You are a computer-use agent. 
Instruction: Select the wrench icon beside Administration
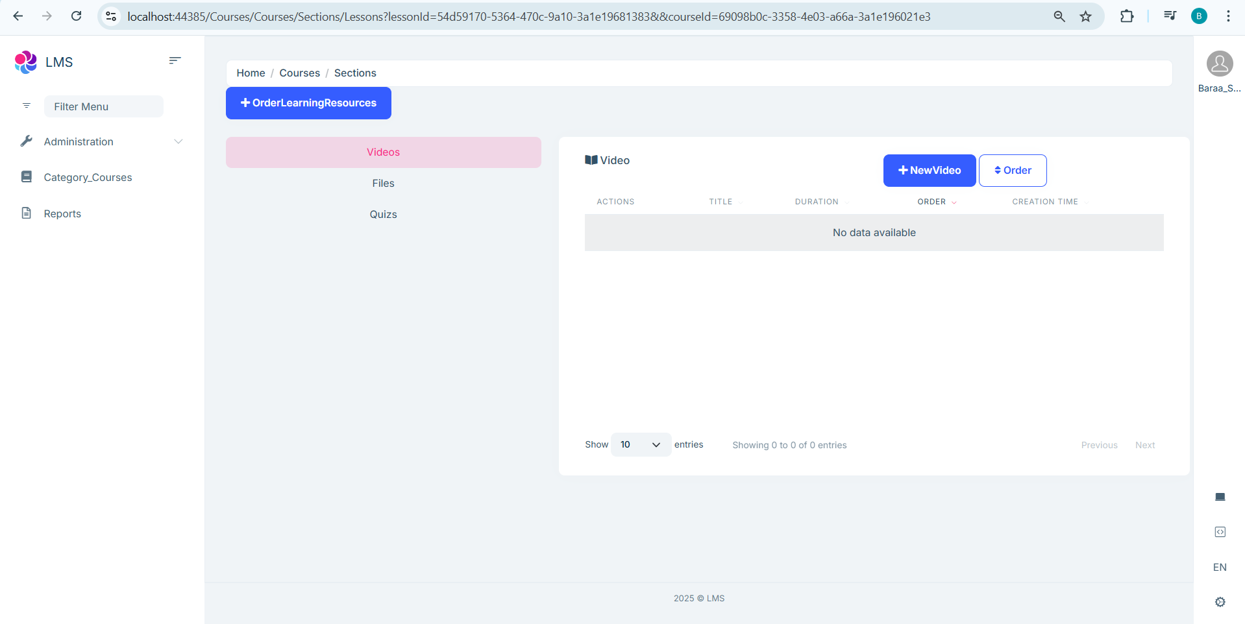(26, 141)
